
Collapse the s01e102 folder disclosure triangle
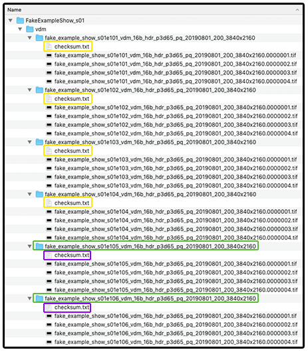(x=30, y=90)
